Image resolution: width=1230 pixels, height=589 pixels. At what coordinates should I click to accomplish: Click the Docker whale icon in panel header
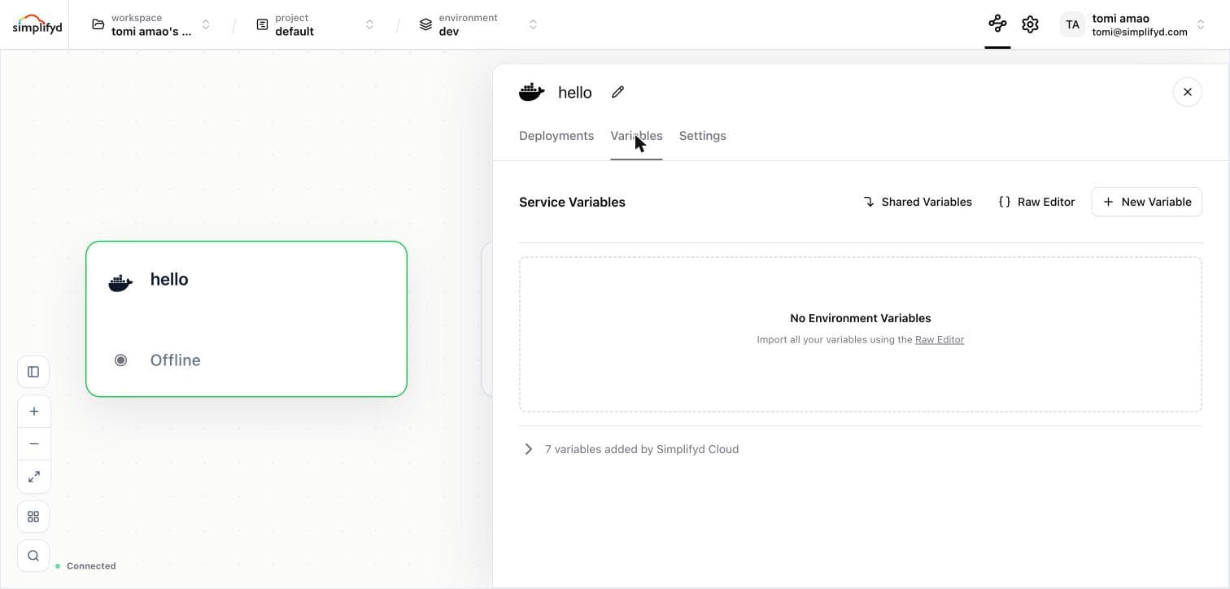(x=532, y=92)
